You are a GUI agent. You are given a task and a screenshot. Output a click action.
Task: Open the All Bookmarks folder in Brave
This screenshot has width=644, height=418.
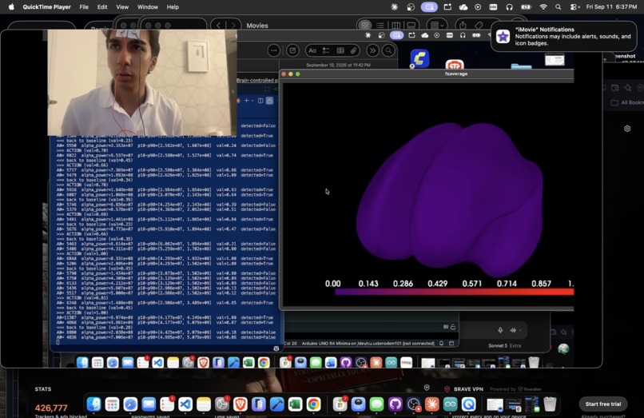[626, 102]
